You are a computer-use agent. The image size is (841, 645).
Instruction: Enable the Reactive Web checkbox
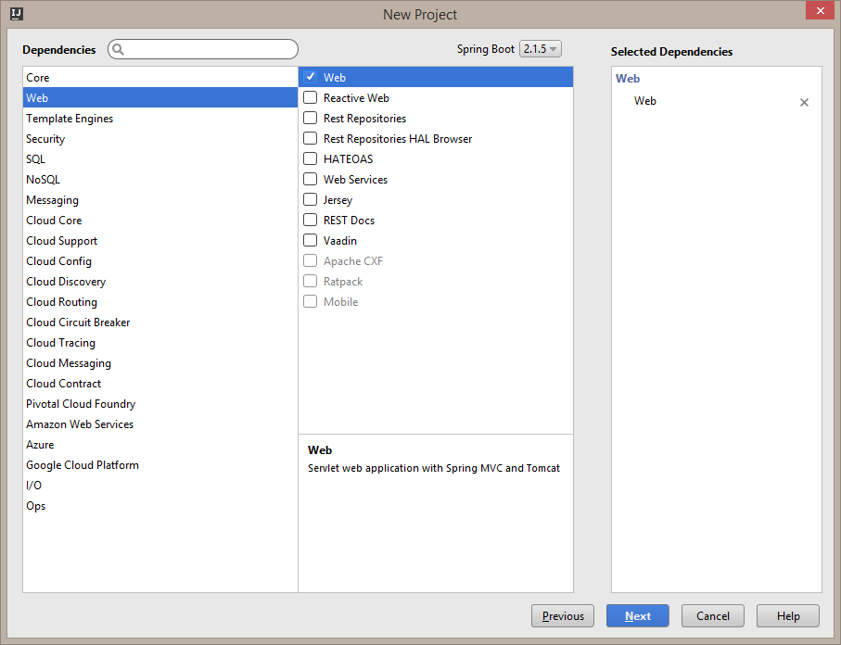pos(310,97)
